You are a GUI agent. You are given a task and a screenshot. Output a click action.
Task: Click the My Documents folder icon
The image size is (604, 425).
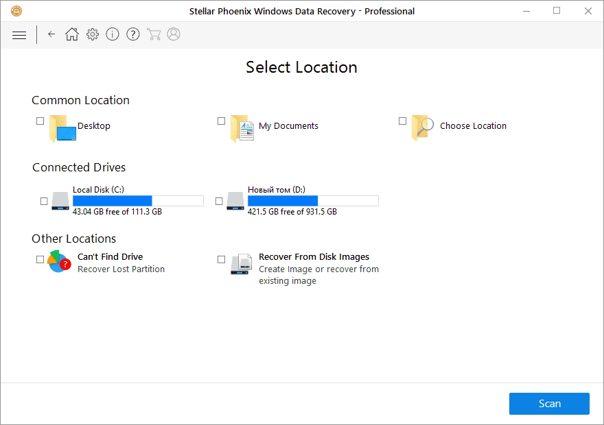[x=242, y=128]
